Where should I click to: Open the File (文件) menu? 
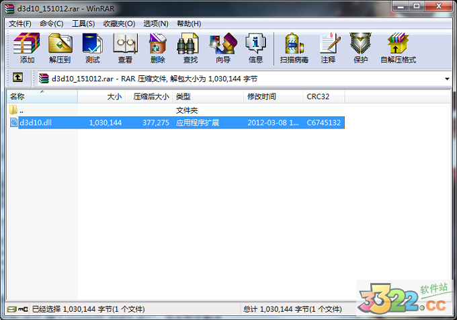coord(19,24)
